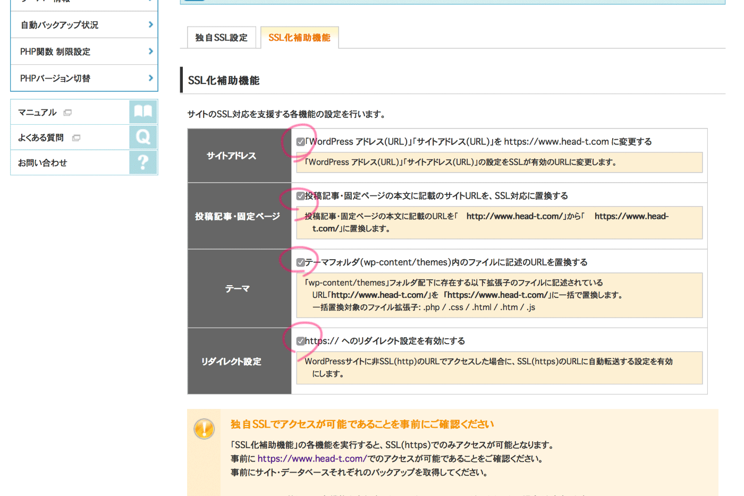
Task: Click the 投稿記事・固定ページ row header
Action: point(239,216)
